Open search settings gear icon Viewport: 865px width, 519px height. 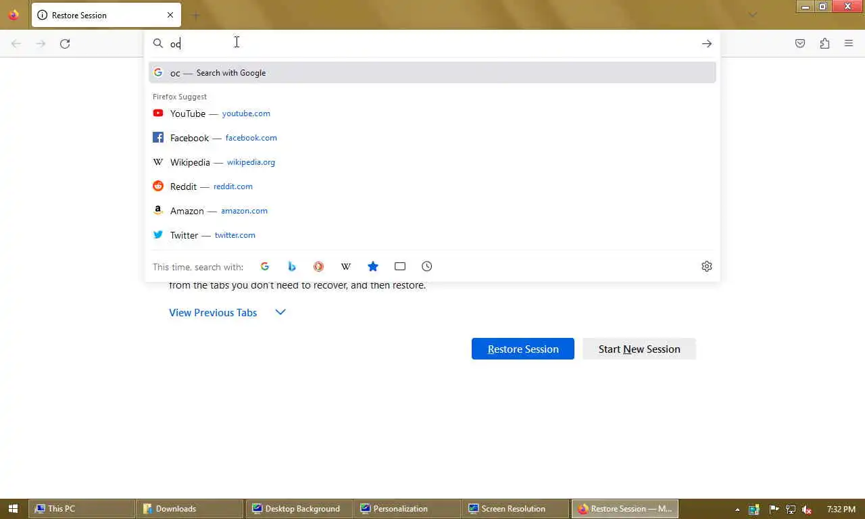pos(707,266)
